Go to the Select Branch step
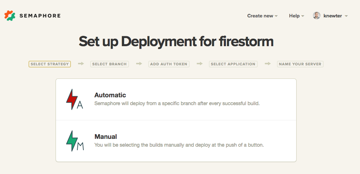Viewport: 360px width, 174px height. pyautogui.click(x=109, y=64)
